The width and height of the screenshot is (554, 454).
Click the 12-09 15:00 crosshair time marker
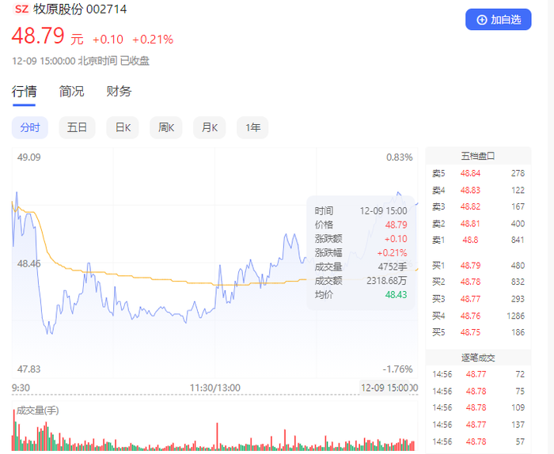coord(385,388)
